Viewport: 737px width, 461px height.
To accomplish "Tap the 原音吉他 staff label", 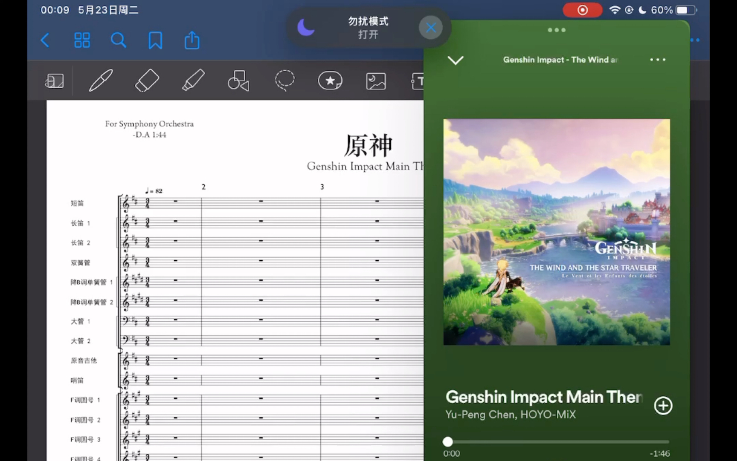I will [84, 360].
